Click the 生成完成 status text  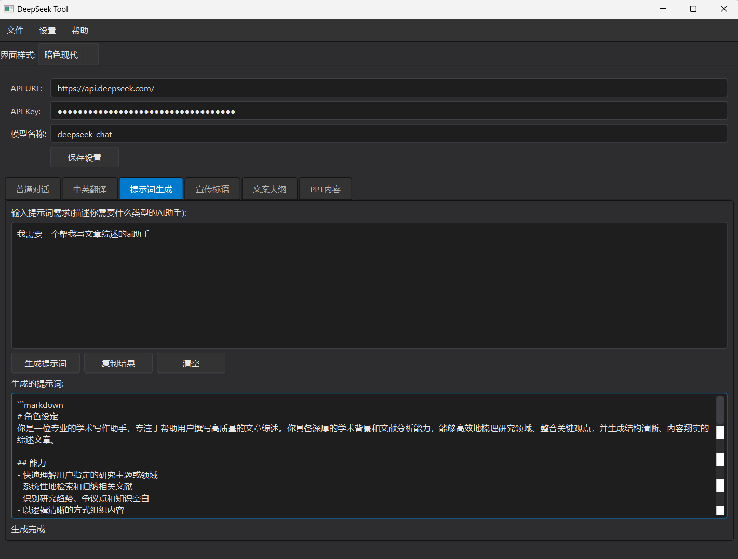28,529
